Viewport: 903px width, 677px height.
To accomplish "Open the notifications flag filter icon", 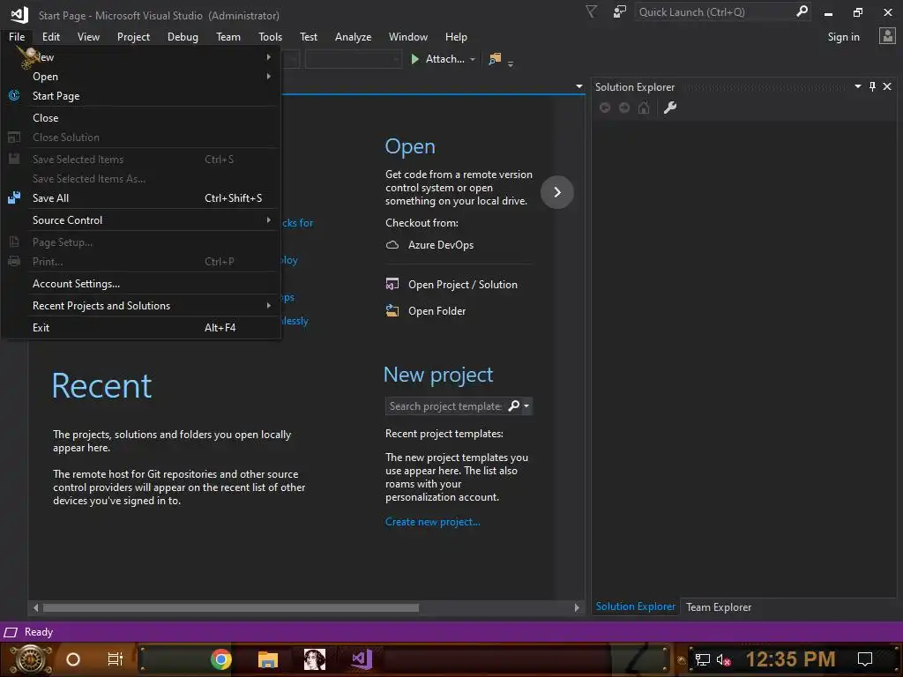I will tap(591, 11).
